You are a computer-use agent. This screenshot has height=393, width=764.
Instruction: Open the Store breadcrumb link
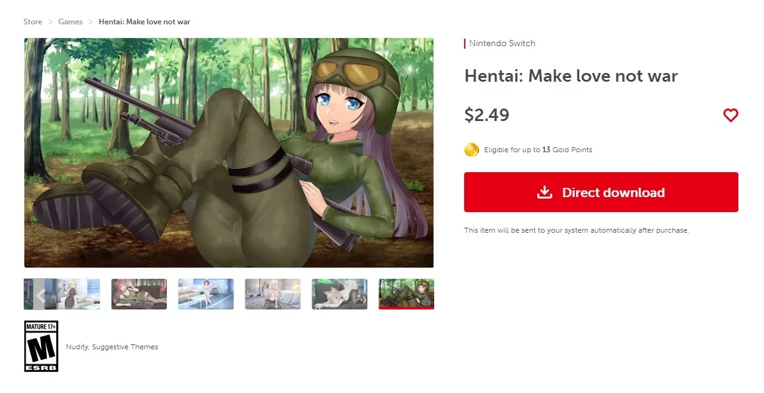33,22
